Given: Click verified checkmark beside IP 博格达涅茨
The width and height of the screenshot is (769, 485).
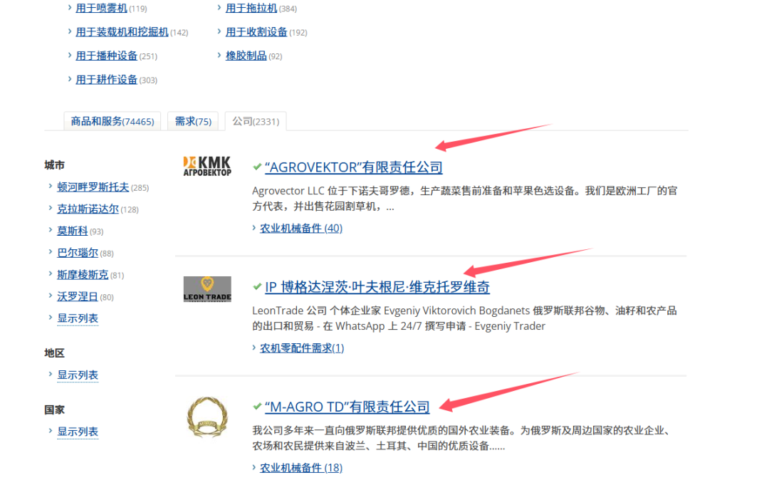Looking at the screenshot, I should tap(257, 286).
